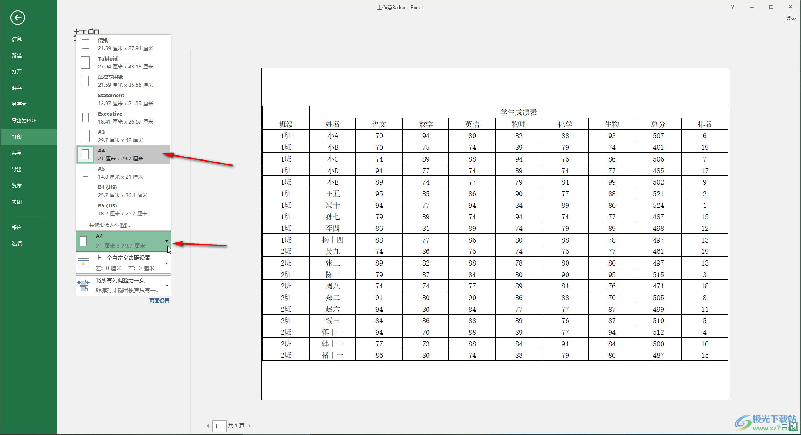The width and height of the screenshot is (801, 435).
Task: Open 选项 (Options) in the sidebar
Action: 28,243
